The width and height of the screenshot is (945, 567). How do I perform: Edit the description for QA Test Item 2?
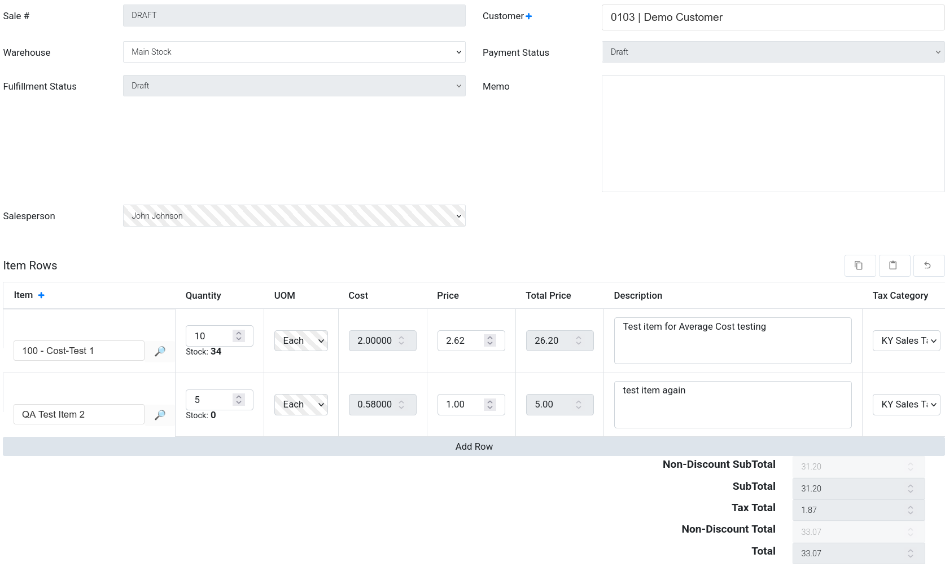pyautogui.click(x=732, y=404)
